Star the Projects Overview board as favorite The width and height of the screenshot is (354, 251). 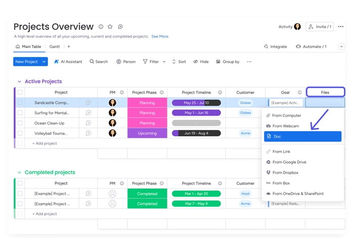click(110, 27)
